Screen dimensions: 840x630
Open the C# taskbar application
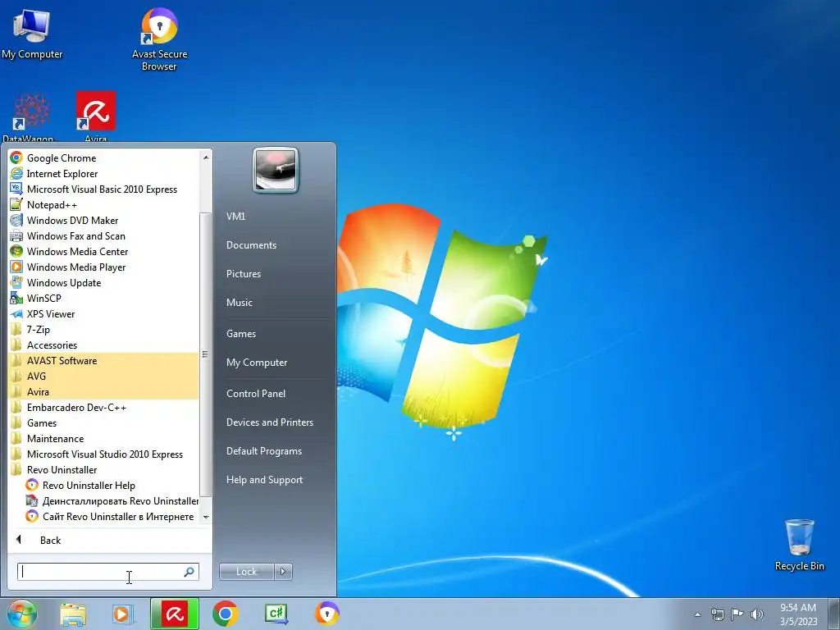click(276, 614)
